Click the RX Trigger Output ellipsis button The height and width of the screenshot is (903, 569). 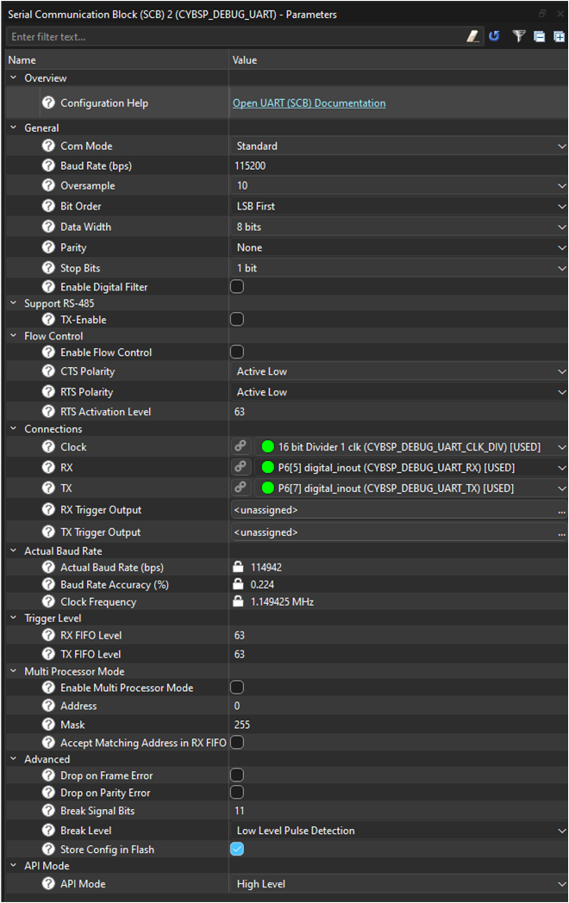pos(561,511)
